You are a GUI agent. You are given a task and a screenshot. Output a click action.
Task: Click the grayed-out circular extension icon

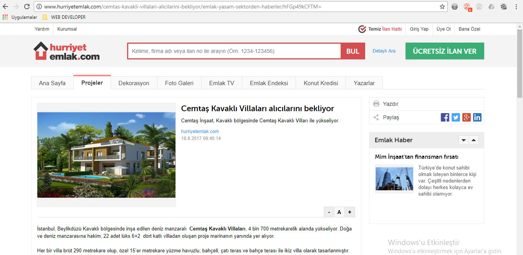(x=479, y=7)
